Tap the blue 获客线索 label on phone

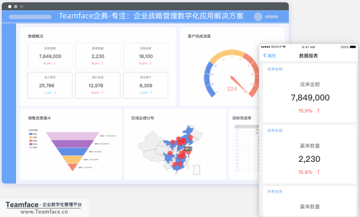pyautogui.click(x=275, y=192)
